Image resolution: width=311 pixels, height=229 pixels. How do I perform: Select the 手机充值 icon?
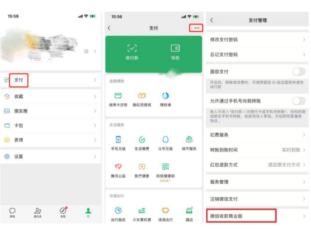118,139
